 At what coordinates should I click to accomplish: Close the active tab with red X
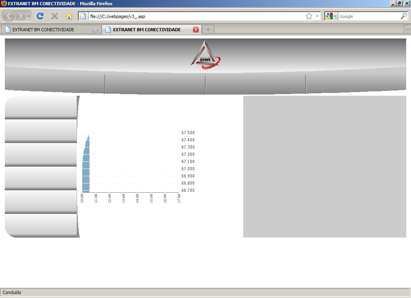(196, 30)
